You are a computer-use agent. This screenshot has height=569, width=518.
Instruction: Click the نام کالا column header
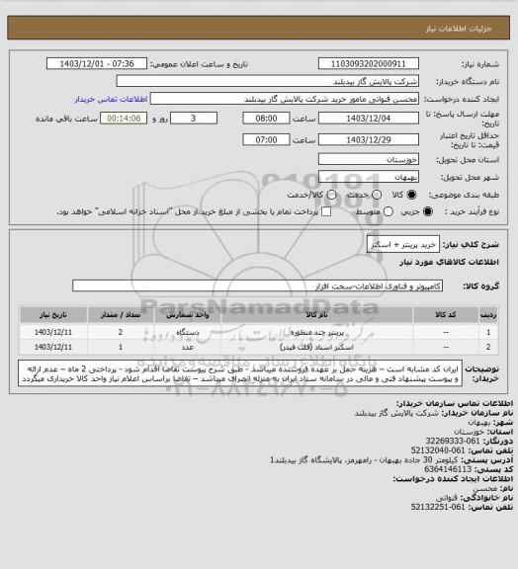(316, 314)
